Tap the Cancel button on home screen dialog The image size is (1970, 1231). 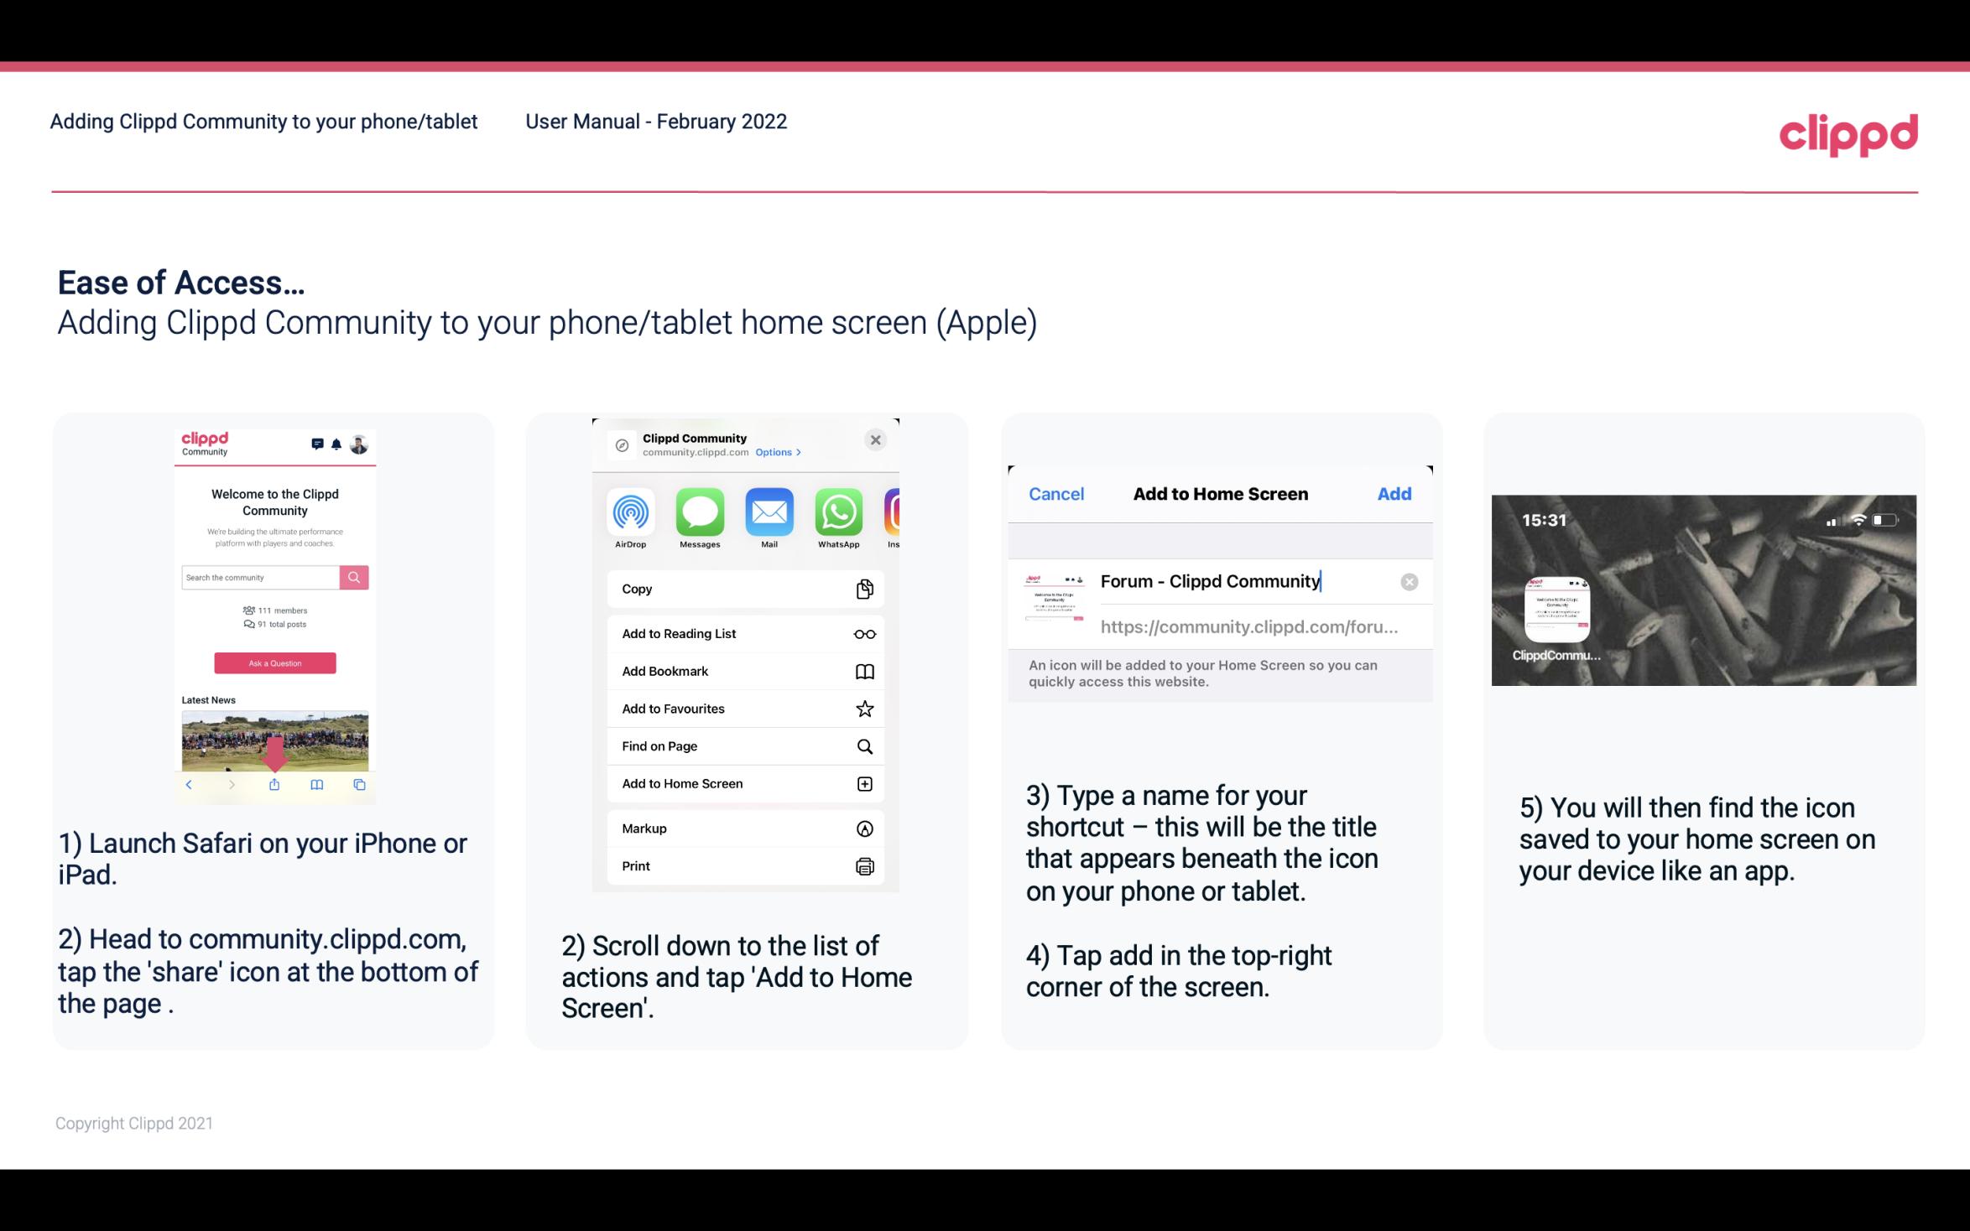tap(1056, 492)
